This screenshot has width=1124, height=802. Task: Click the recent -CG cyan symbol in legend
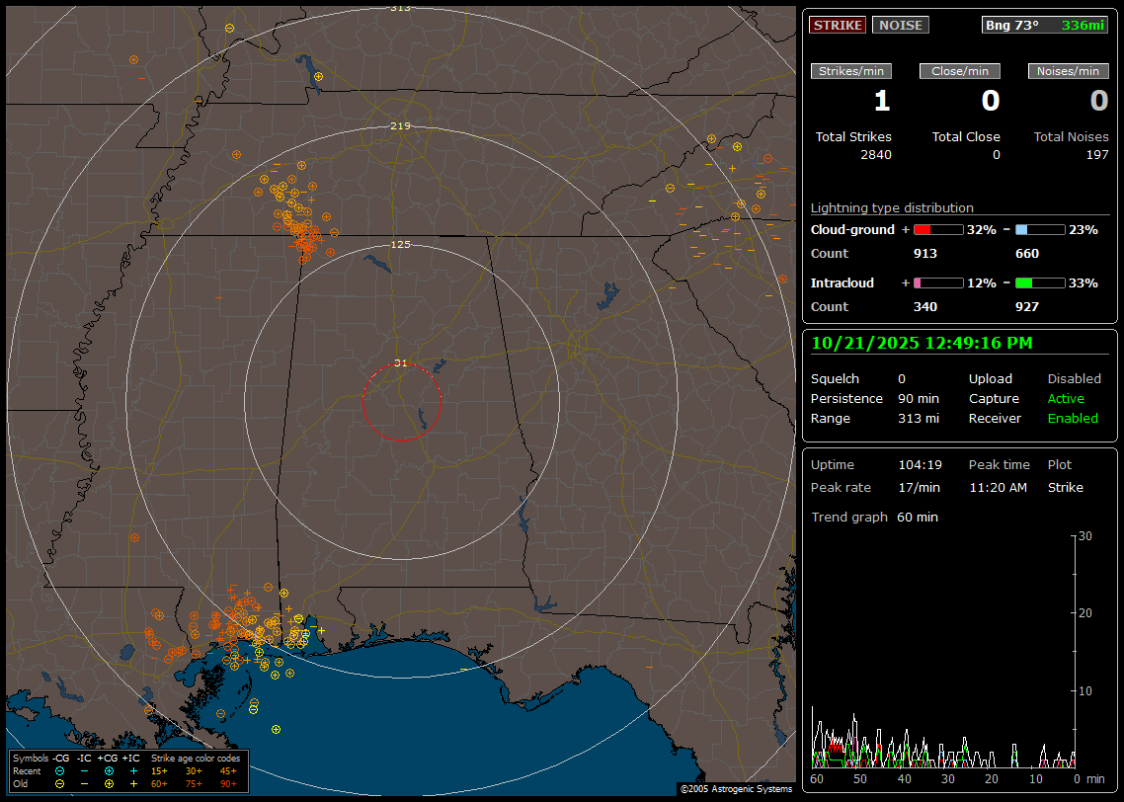(x=60, y=770)
